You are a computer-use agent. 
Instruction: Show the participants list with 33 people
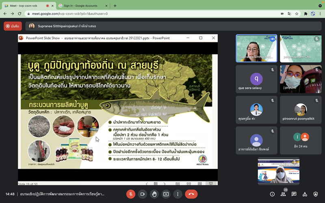coord(283,194)
